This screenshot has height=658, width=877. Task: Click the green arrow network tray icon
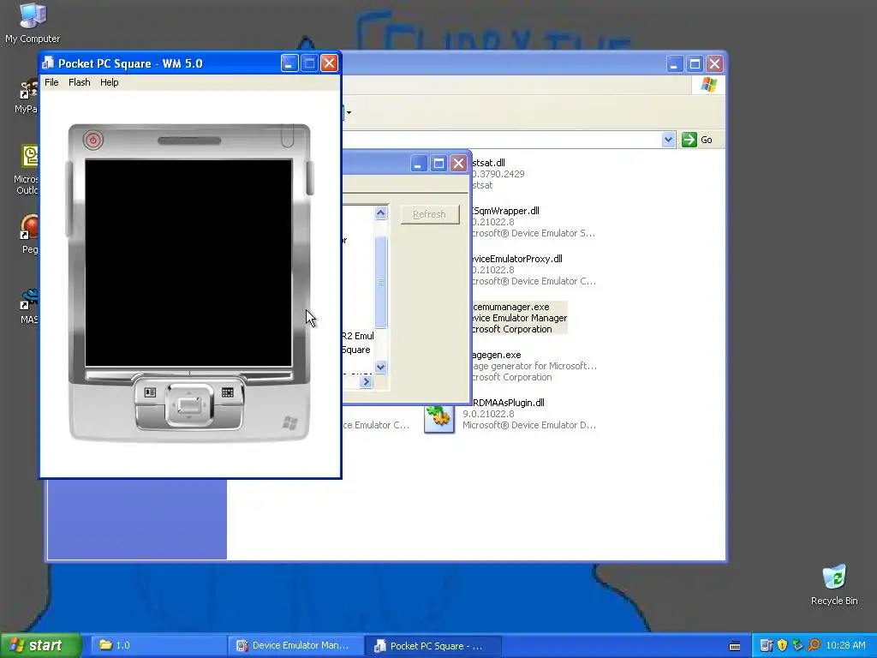tap(797, 646)
